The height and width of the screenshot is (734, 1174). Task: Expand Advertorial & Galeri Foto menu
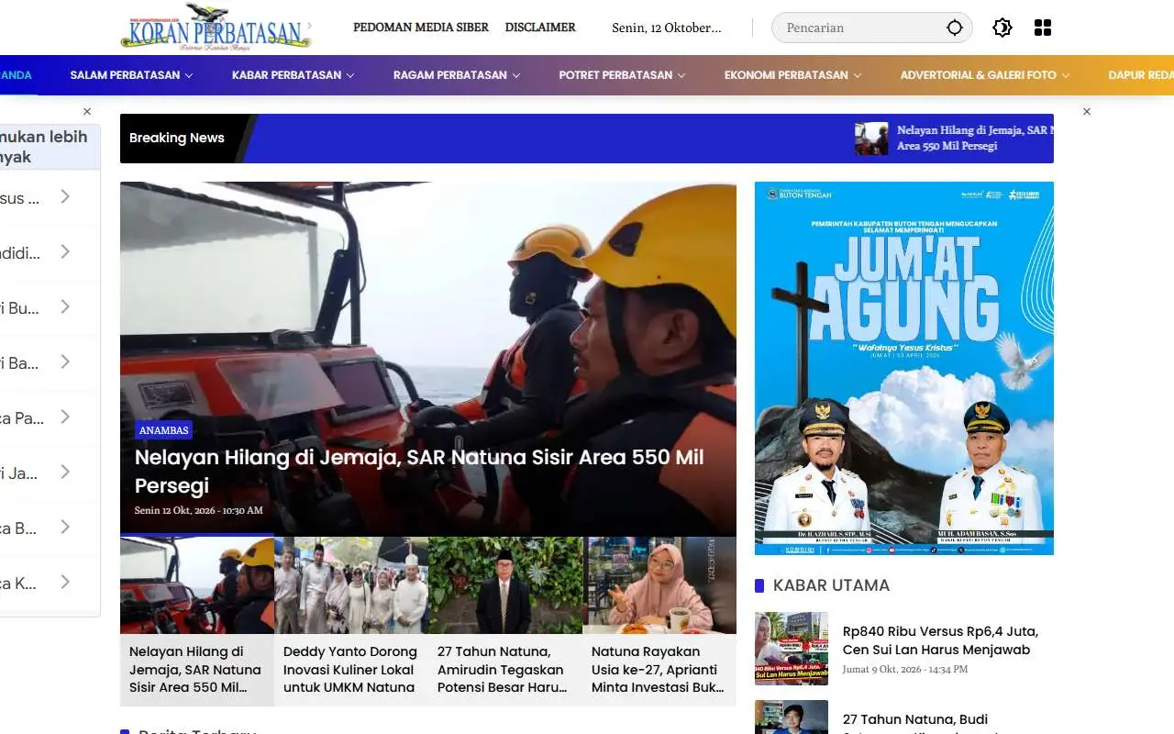(984, 75)
